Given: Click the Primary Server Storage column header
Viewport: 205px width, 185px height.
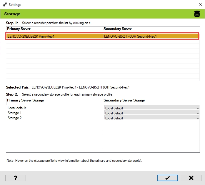Looking at the screenshot, I should [25, 100].
